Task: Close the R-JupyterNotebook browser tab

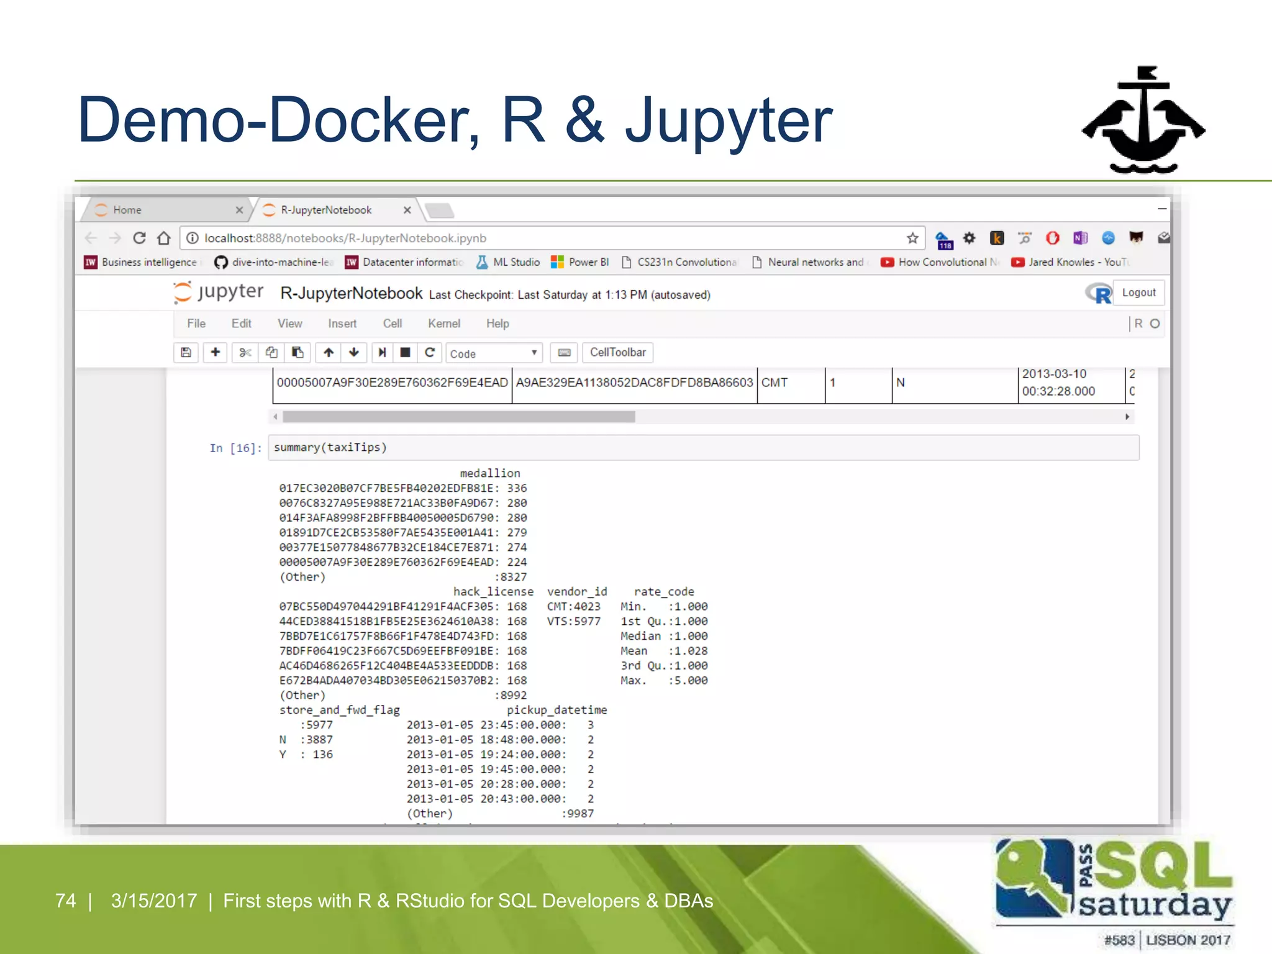Action: (407, 210)
